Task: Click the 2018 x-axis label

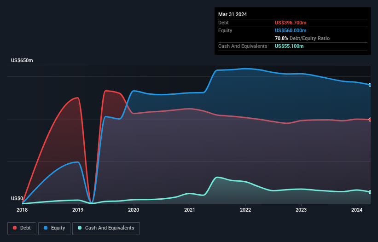Action: pyautogui.click(x=22, y=210)
